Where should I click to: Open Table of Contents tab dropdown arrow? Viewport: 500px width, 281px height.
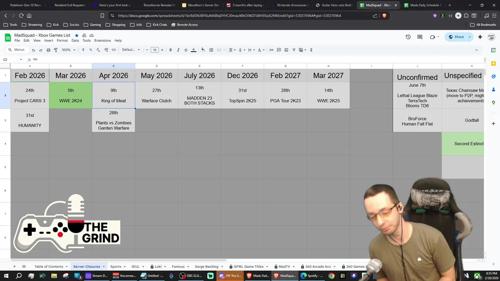(67, 267)
